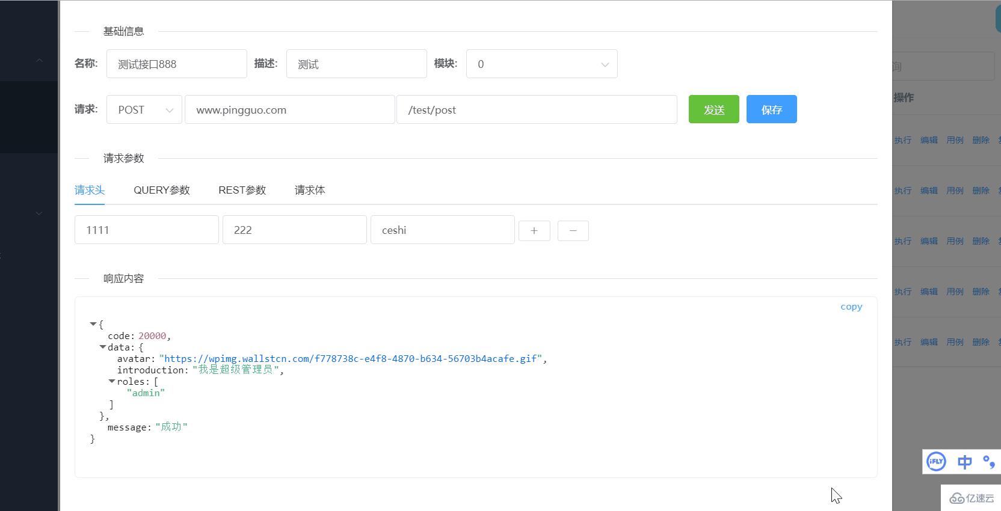Click the path field /test/post
This screenshot has width=1001, height=511.
pyautogui.click(x=537, y=109)
